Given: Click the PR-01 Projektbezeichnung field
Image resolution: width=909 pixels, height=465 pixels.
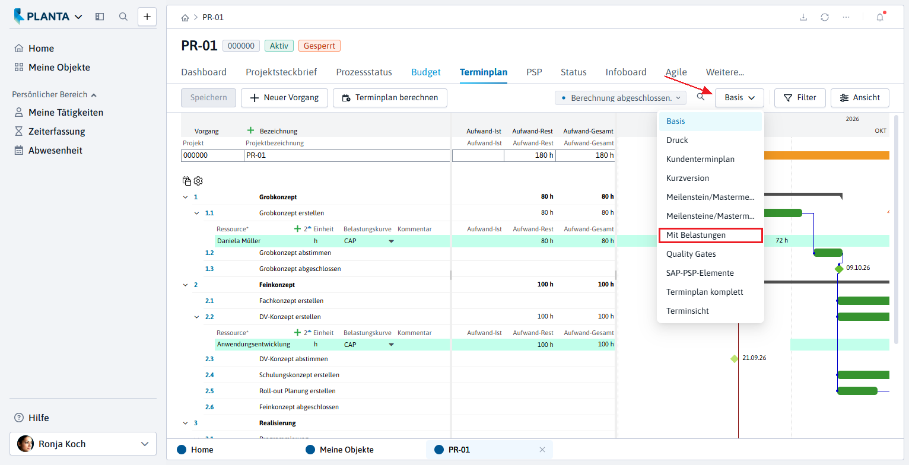Looking at the screenshot, I should 347,155.
